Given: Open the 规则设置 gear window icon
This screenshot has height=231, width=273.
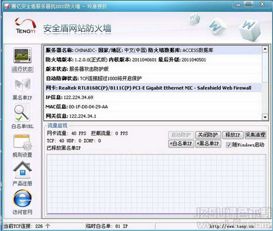Looking at the screenshot, I should (x=22, y=142).
